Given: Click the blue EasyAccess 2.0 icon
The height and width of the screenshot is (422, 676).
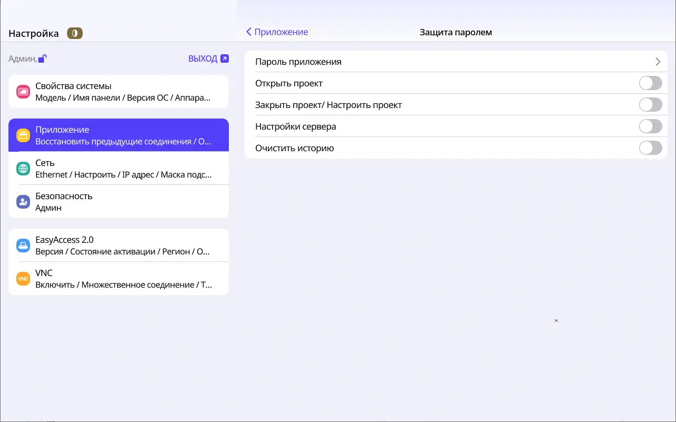Looking at the screenshot, I should pyautogui.click(x=23, y=246).
